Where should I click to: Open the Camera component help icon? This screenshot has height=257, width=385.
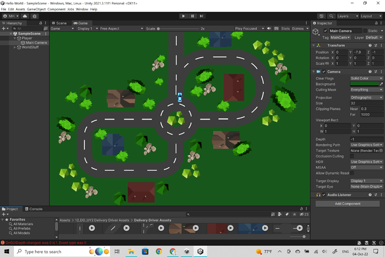[x=370, y=72]
